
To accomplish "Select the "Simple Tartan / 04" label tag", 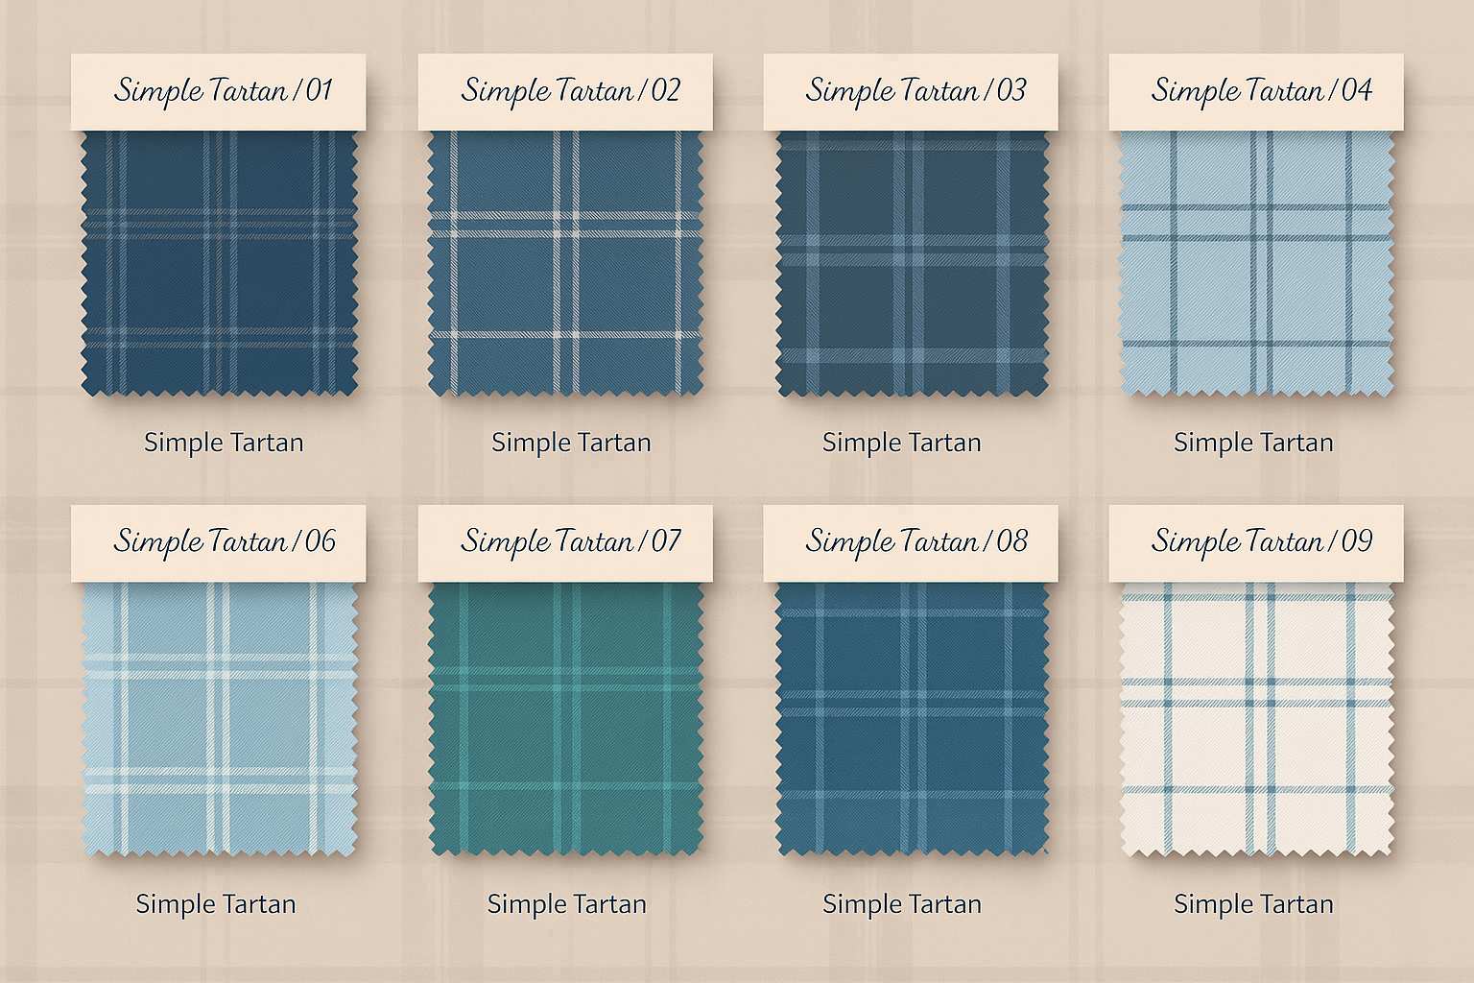I will (x=1256, y=91).
